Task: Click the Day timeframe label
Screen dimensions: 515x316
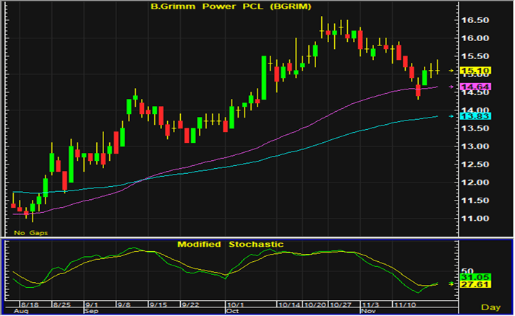Action: [x=491, y=308]
